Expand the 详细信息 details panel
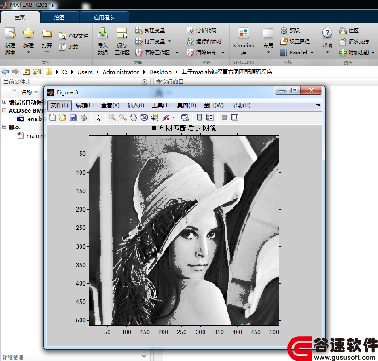 pos(144,356)
